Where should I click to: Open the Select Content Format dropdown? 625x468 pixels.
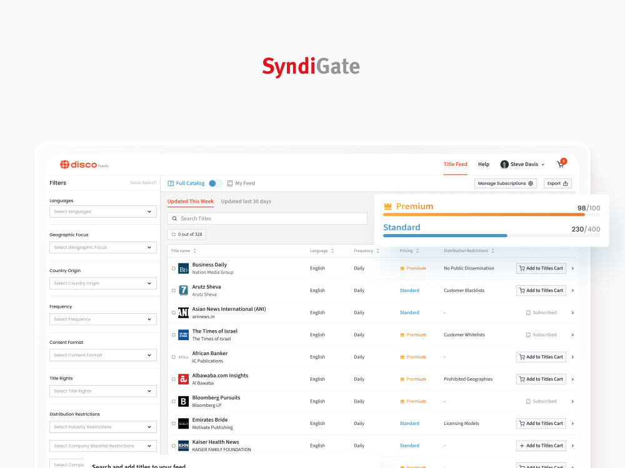(x=103, y=355)
